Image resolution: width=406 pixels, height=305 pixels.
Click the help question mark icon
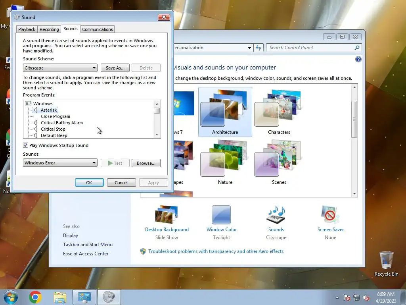coord(358,60)
